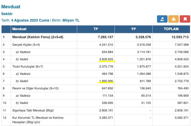Select Sigortaya Tabi Mevduat (Bilgi) row

33,110
